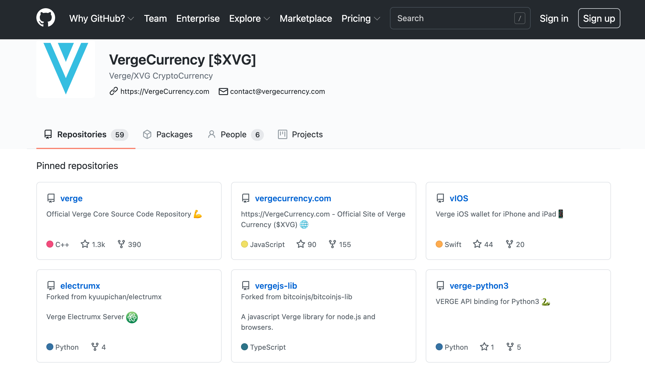
Task: Click the fork icon on vergecurrency.com repo
Action: 332,244
